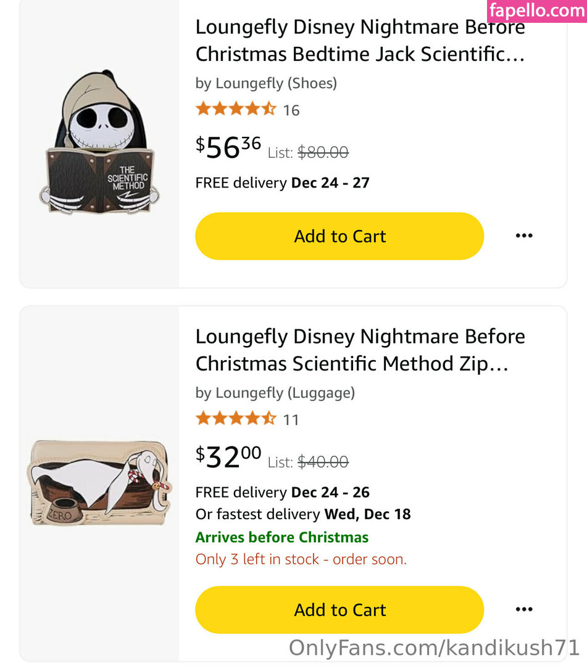Click the $32.00 price
587x666 pixels.
point(228,457)
